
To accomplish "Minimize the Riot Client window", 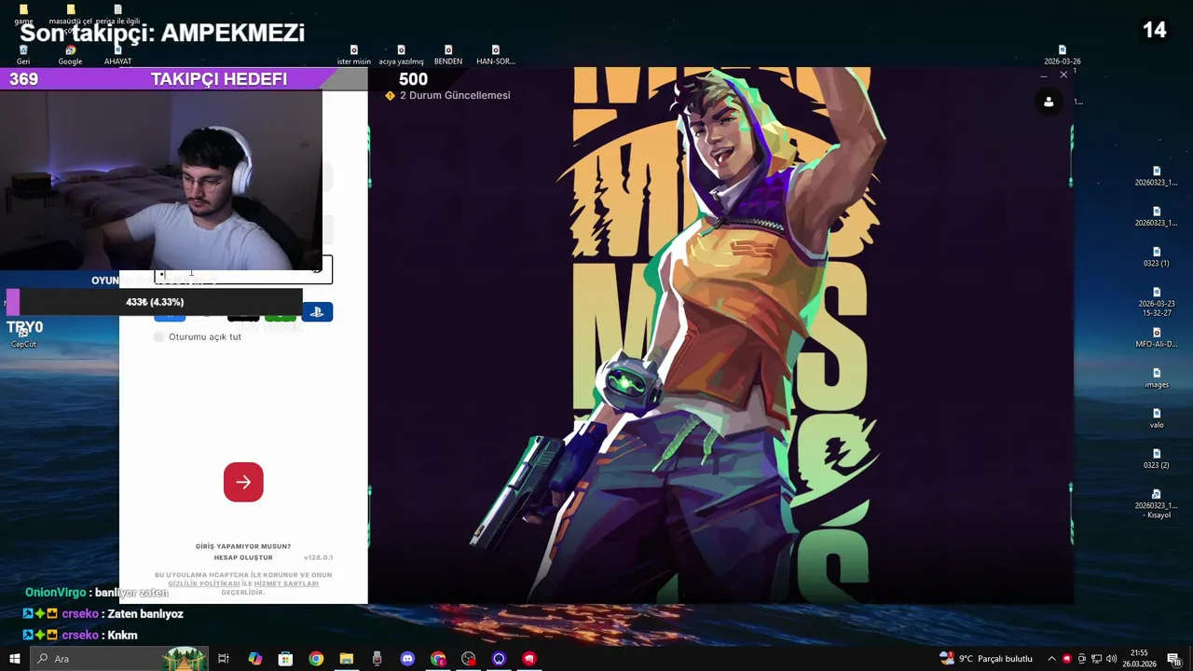I will pos(1044,75).
